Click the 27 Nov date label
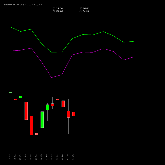This screenshot has height=165, width=165. point(47,157)
